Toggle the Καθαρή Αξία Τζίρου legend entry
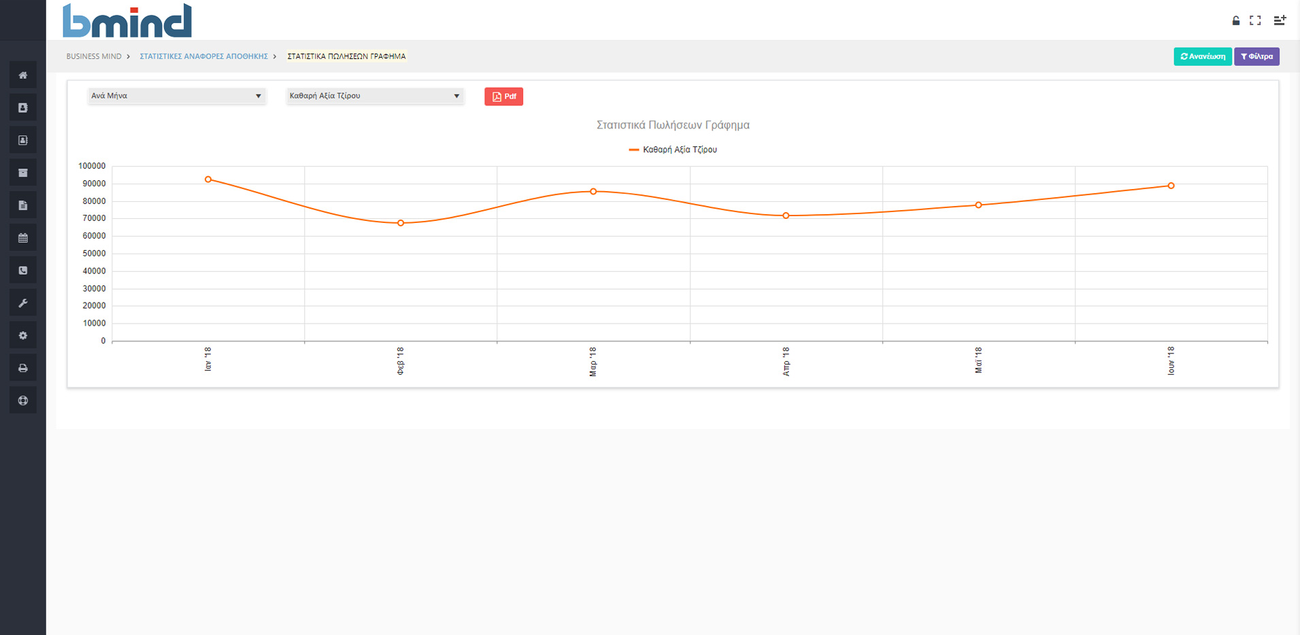This screenshot has width=1300, height=635. (x=673, y=150)
